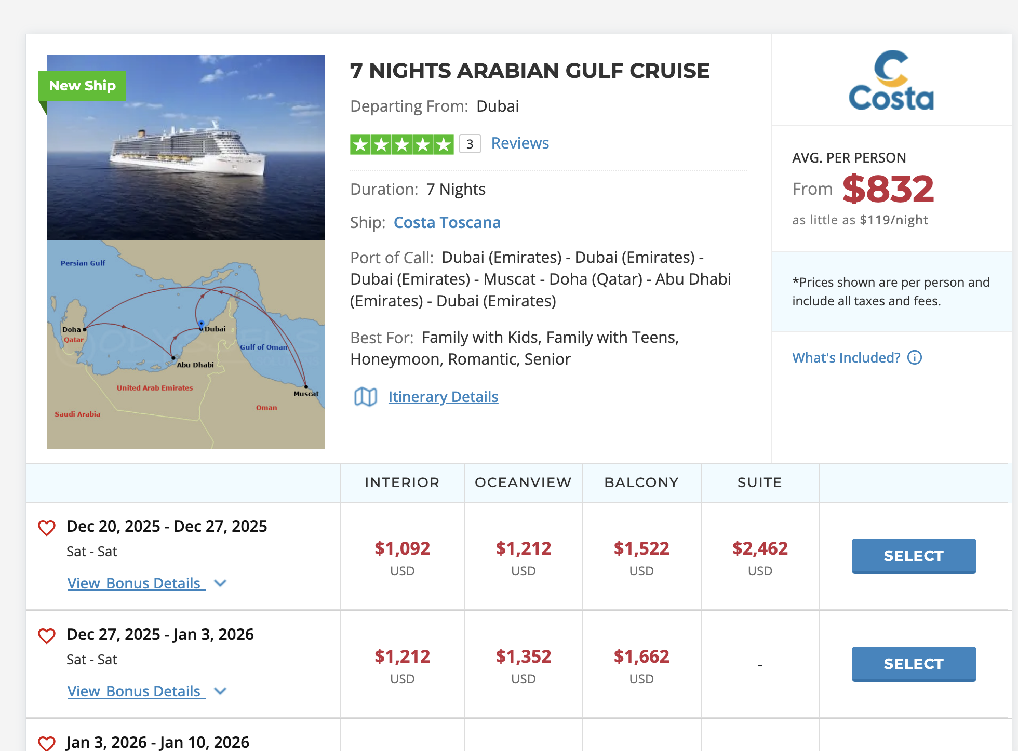The image size is (1018, 751).
Task: Favorite the Dec 27 sailing heart icon
Action: (x=47, y=636)
